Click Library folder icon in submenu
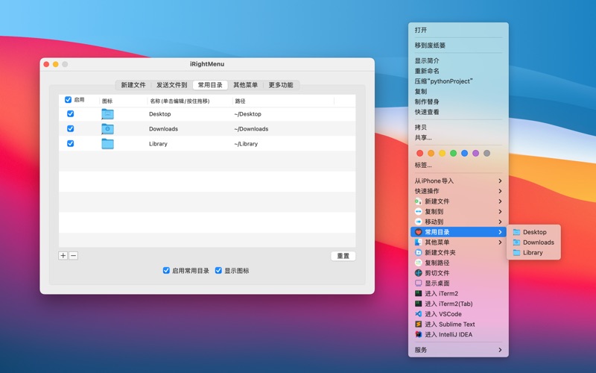 pyautogui.click(x=516, y=253)
